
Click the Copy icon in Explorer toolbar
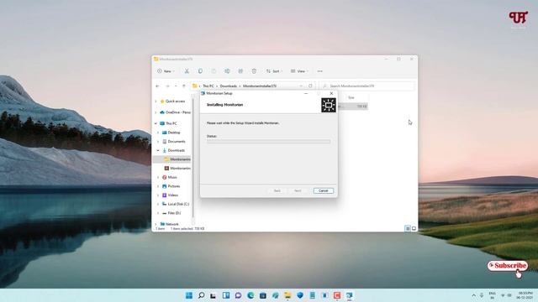point(200,71)
